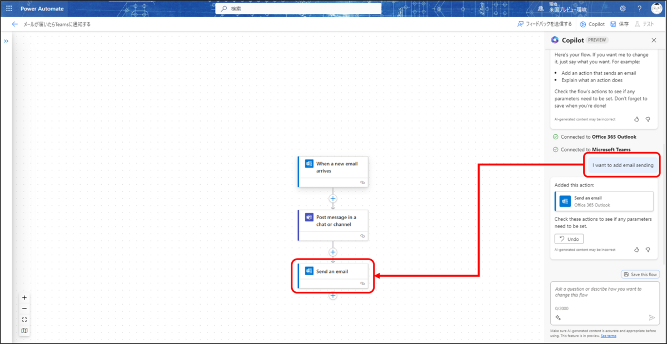This screenshot has width=667, height=344.
Task: Fit flow to screen
Action: [24, 320]
